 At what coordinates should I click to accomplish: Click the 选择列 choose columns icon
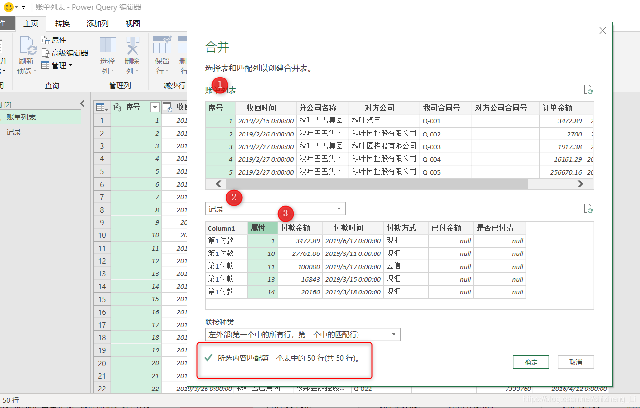[108, 45]
